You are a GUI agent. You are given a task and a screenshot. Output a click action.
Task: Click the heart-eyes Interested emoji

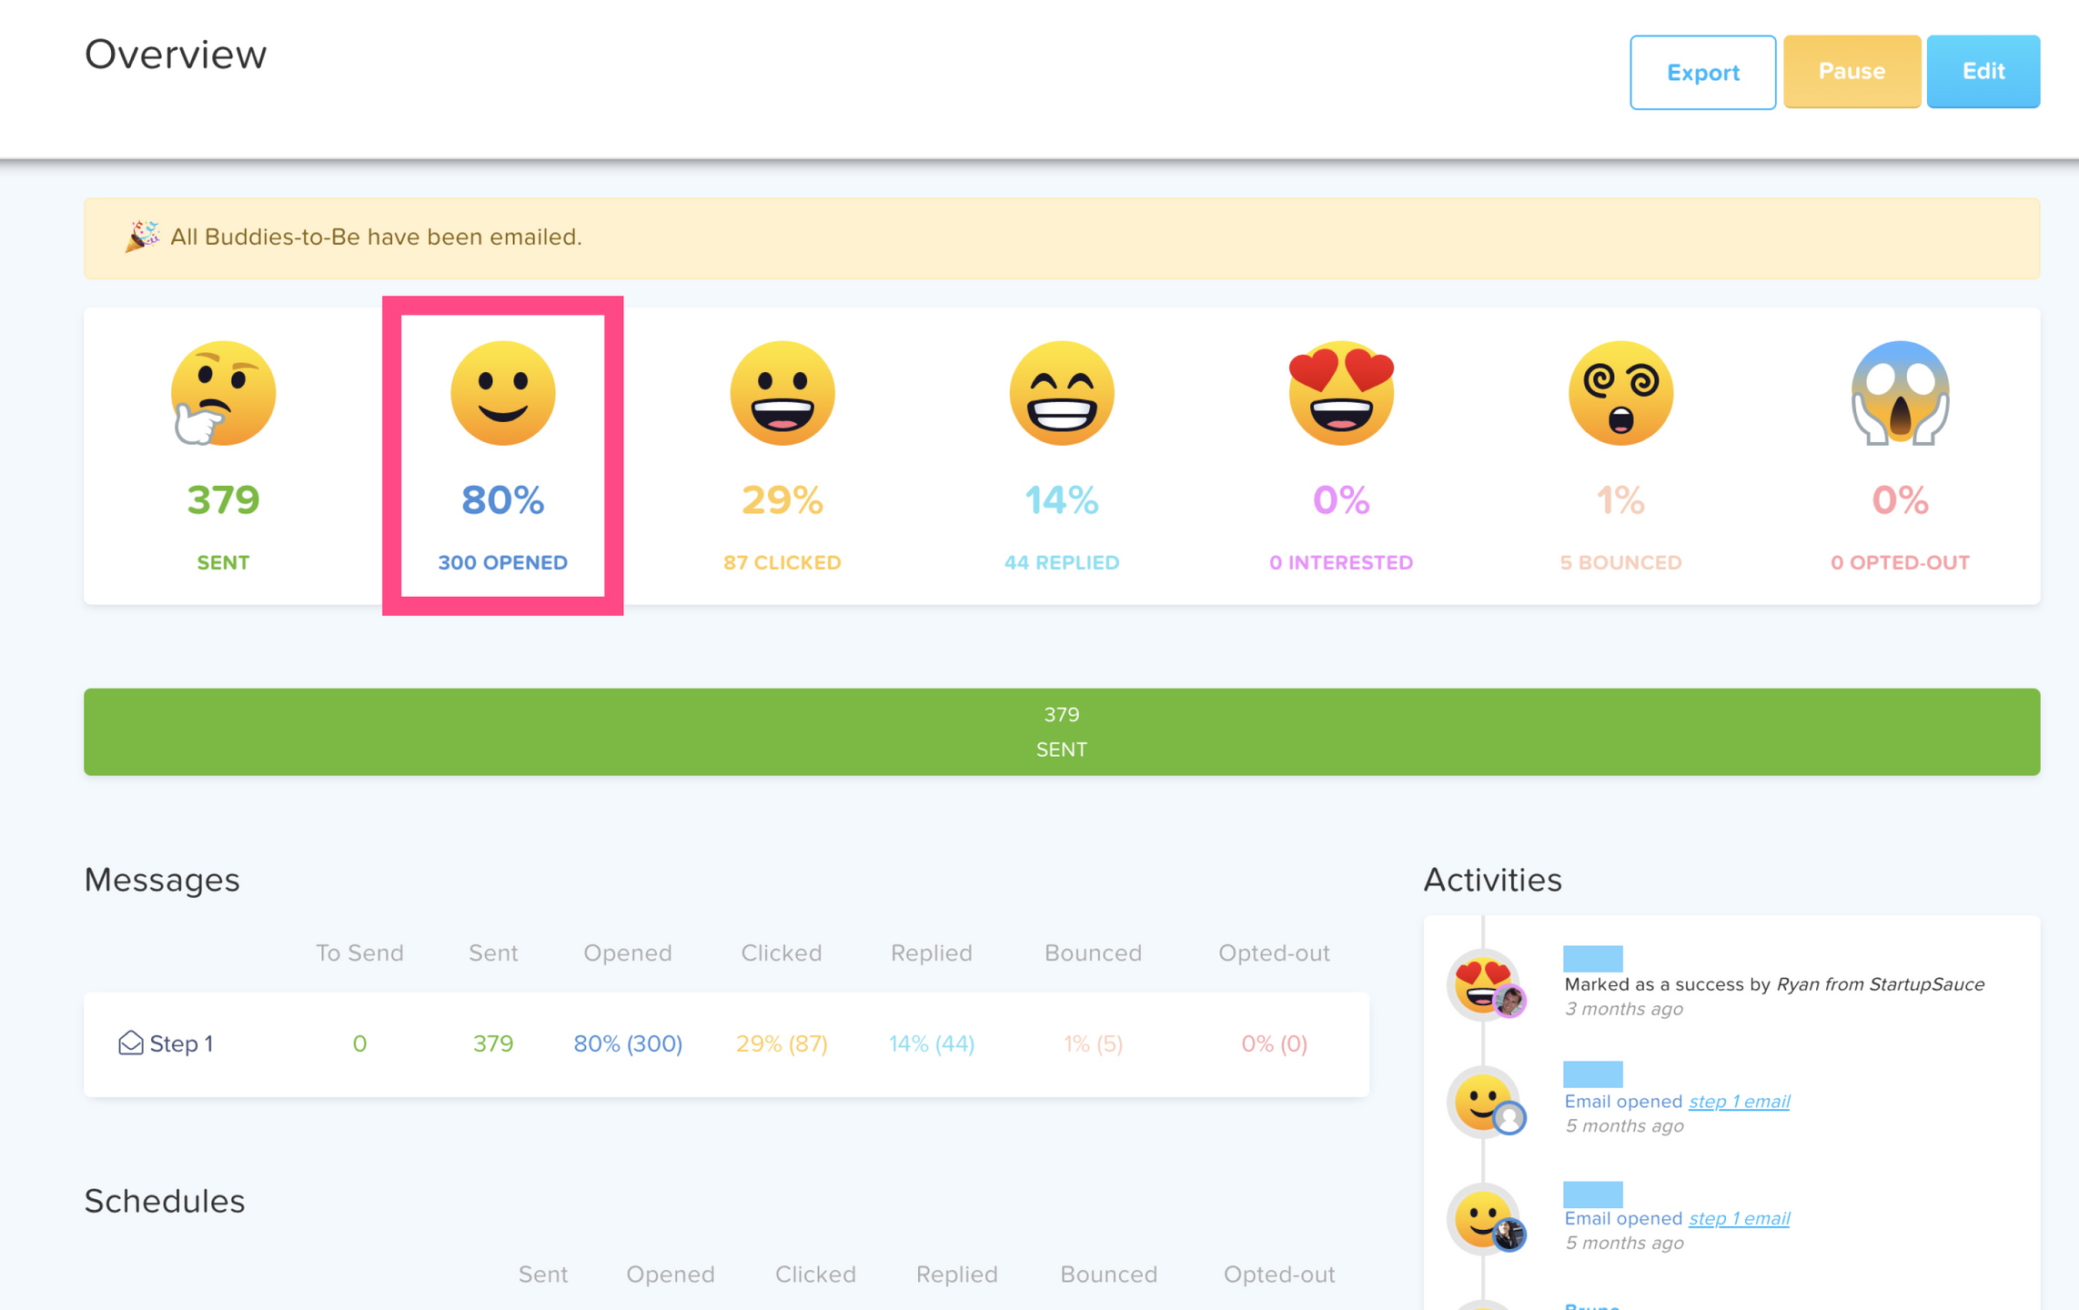pyautogui.click(x=1340, y=393)
